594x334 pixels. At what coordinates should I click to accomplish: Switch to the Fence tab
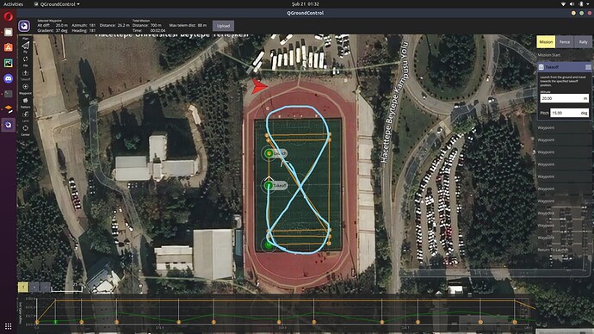click(565, 42)
